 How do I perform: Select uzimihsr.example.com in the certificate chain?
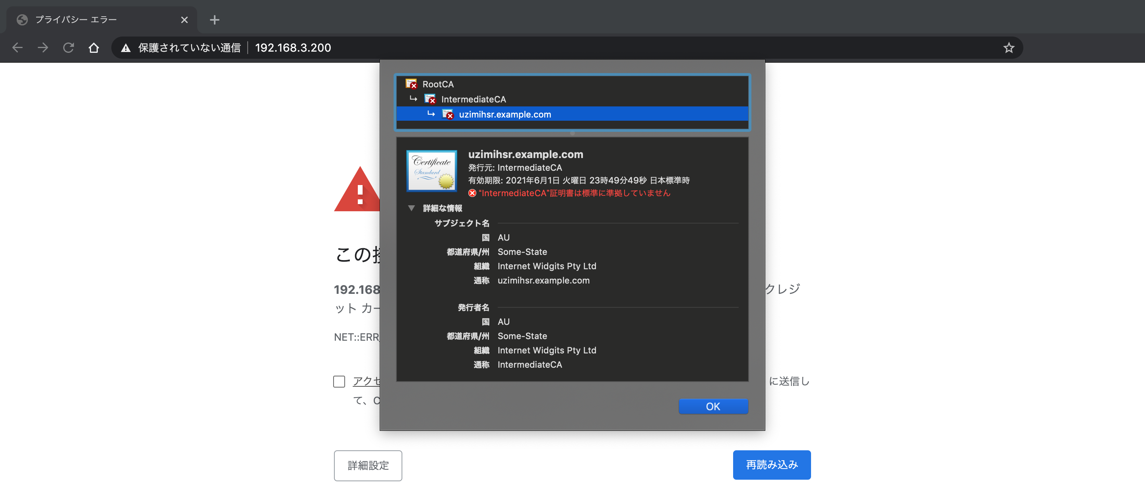click(572, 114)
